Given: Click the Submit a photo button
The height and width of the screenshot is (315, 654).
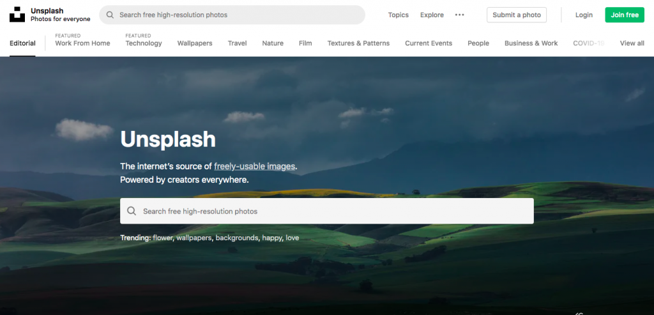Looking at the screenshot, I should coord(516,15).
